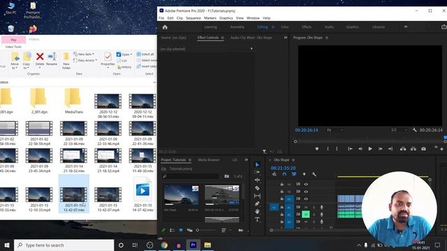Export frame with camera icon
Viewport: 447px width, 251px height.
tap(424, 149)
